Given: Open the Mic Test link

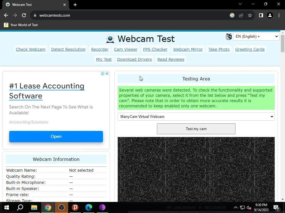Looking at the screenshot, I should click(104, 59).
